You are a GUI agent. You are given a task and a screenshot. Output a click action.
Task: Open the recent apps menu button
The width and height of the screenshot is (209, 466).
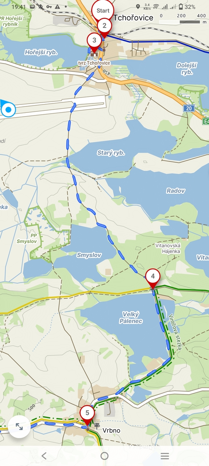[x=165, y=456]
